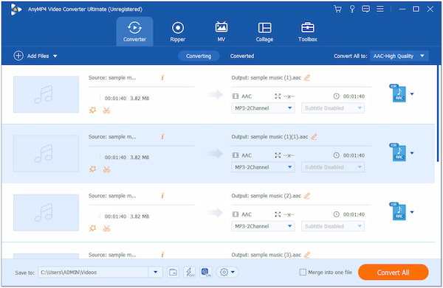Open subtitle dropdown for sample music (1).aac
The width and height of the screenshot is (443, 288).
[333, 108]
